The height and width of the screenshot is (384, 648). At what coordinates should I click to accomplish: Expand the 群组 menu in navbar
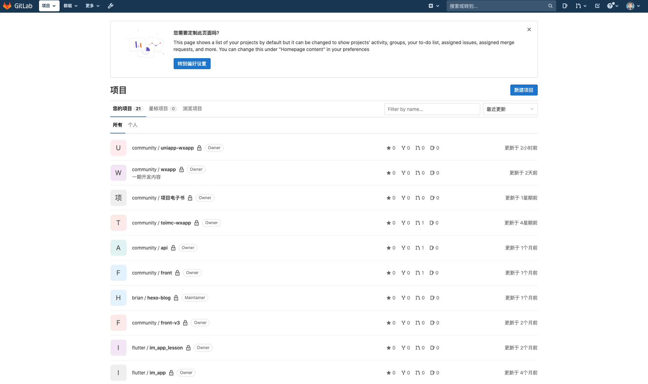71,6
